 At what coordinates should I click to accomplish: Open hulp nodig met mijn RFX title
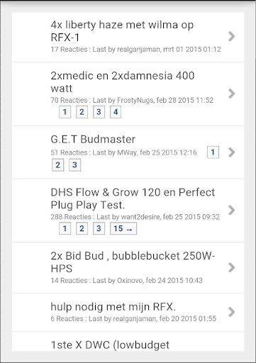113,307
